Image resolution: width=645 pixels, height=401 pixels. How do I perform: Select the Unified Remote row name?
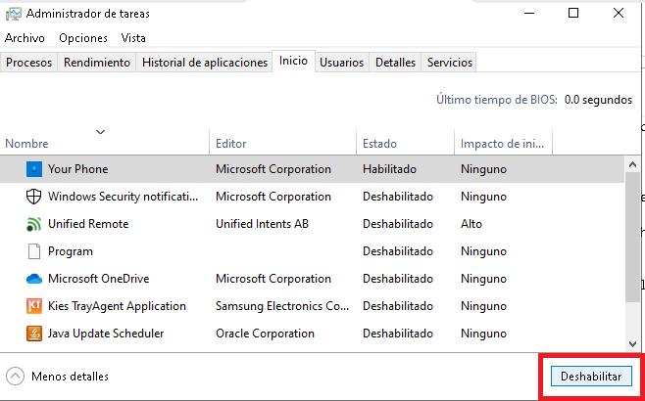(88, 224)
